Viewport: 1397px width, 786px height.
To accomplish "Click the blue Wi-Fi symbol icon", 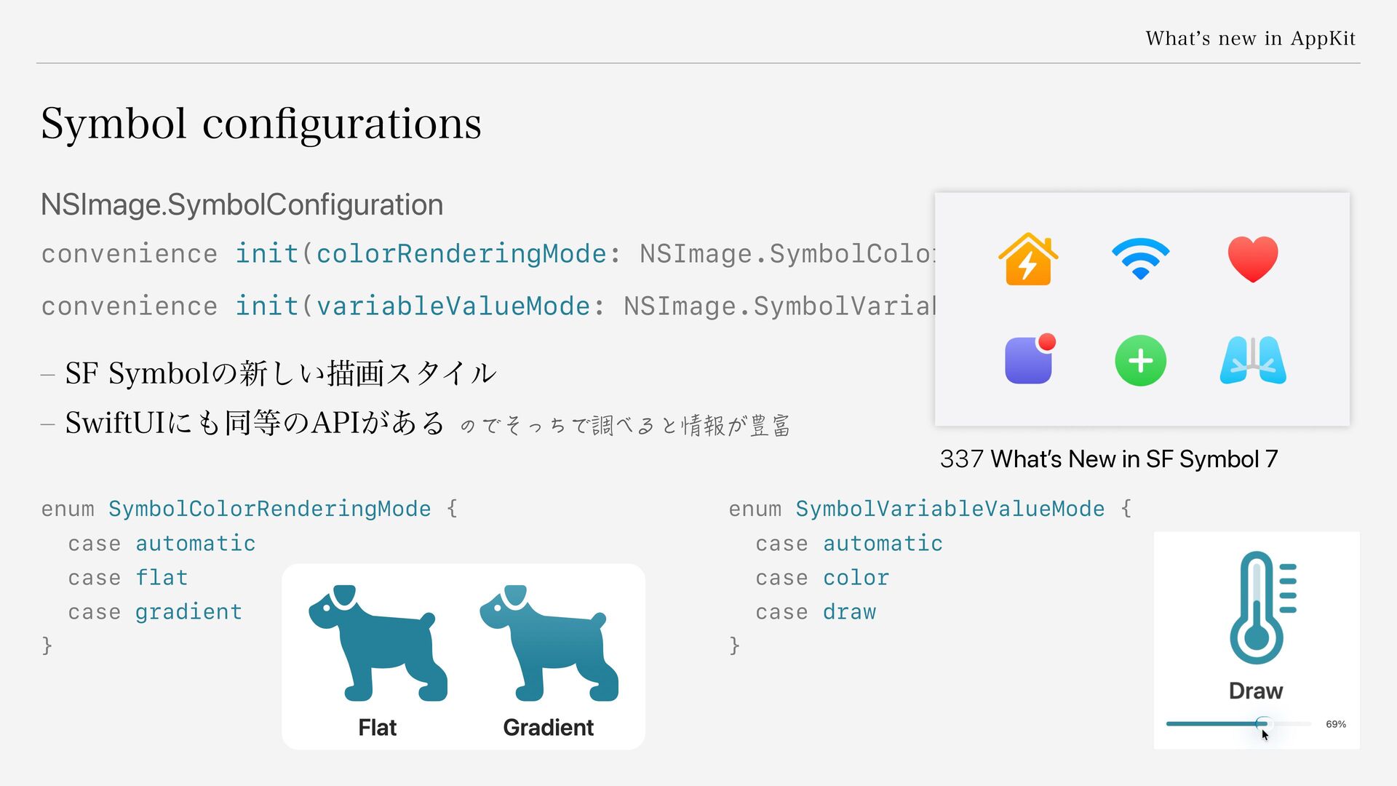I will point(1140,259).
